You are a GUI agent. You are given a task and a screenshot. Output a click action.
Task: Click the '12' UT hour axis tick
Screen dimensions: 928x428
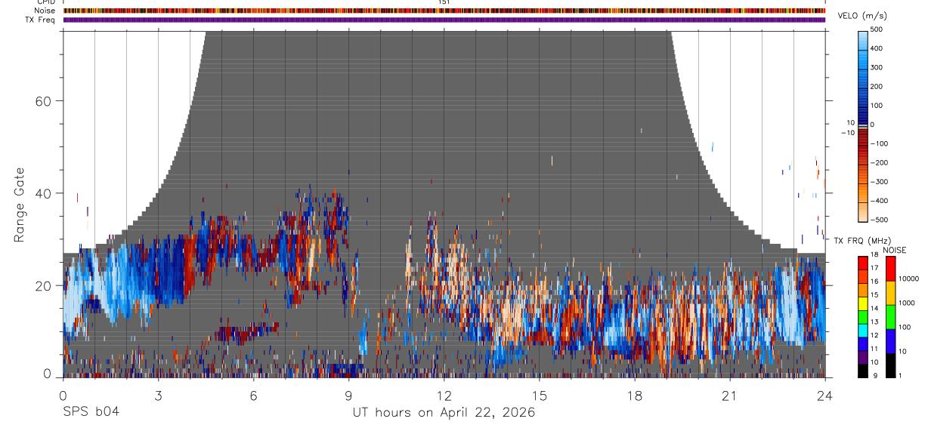[x=444, y=396]
